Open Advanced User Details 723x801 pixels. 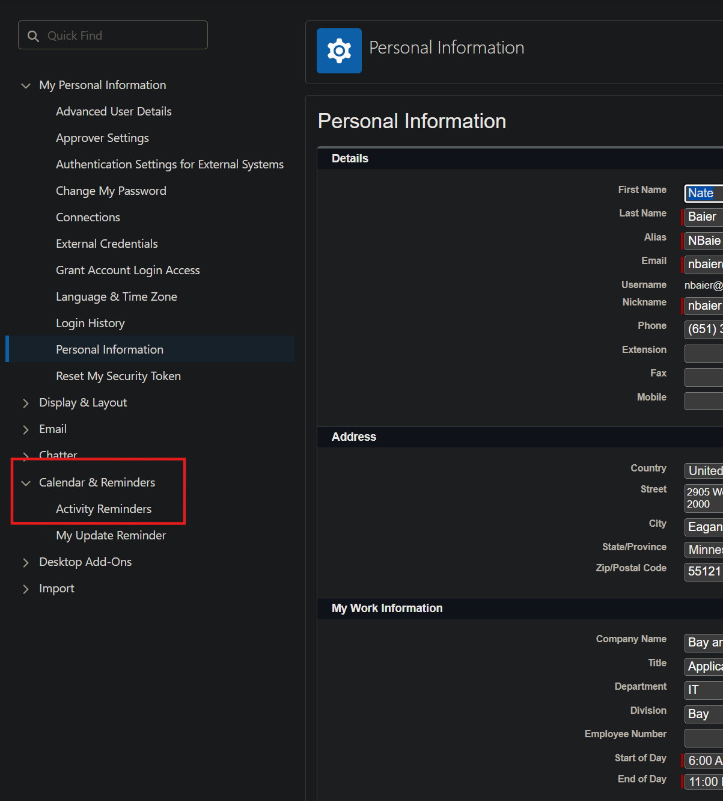[x=114, y=112]
